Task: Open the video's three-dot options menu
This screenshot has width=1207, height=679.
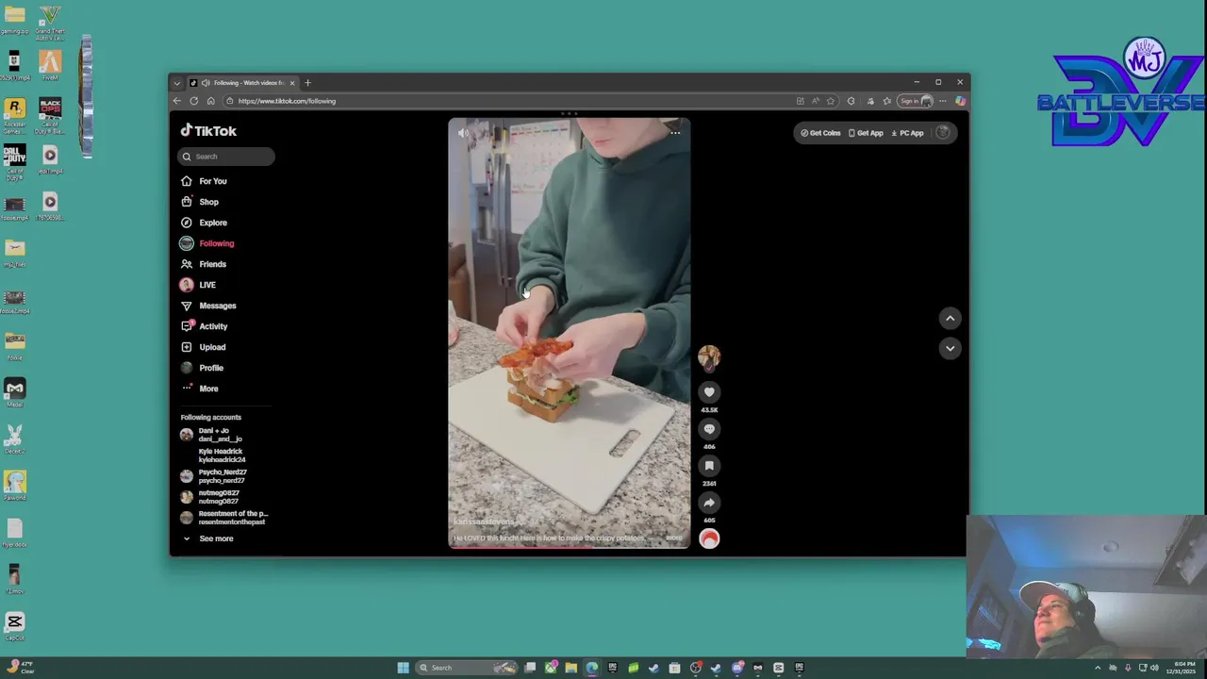Action: pos(675,133)
